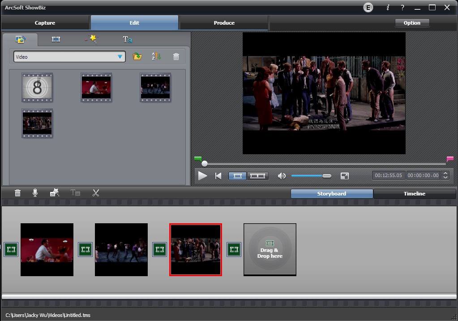
Task: Select the countdown 8 media thumbnail
Action: click(x=37, y=87)
